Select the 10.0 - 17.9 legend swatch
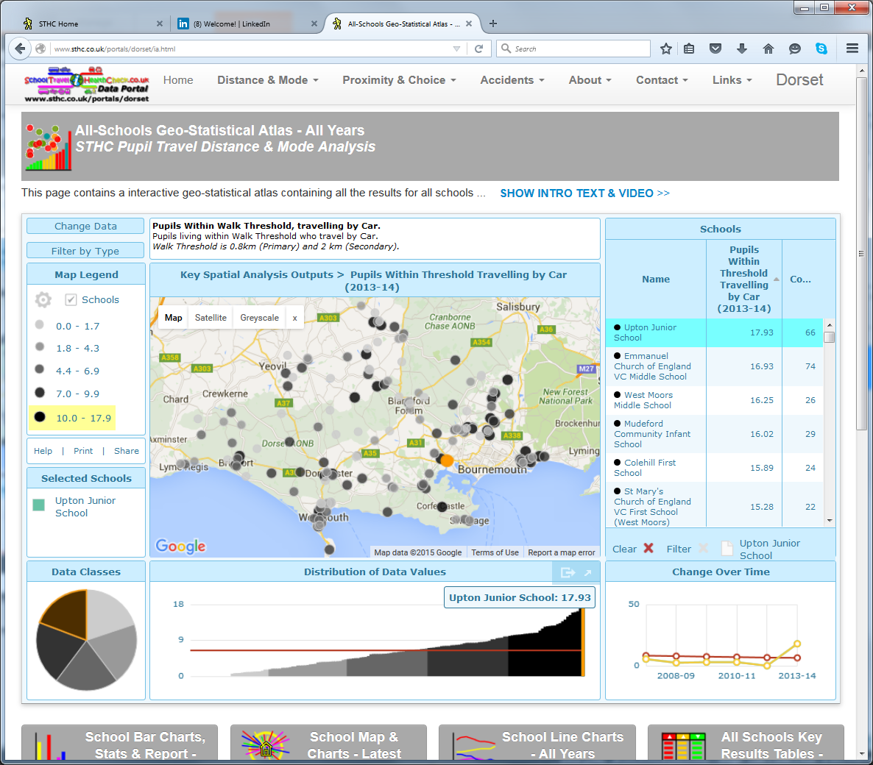The width and height of the screenshot is (873, 765). click(x=40, y=417)
